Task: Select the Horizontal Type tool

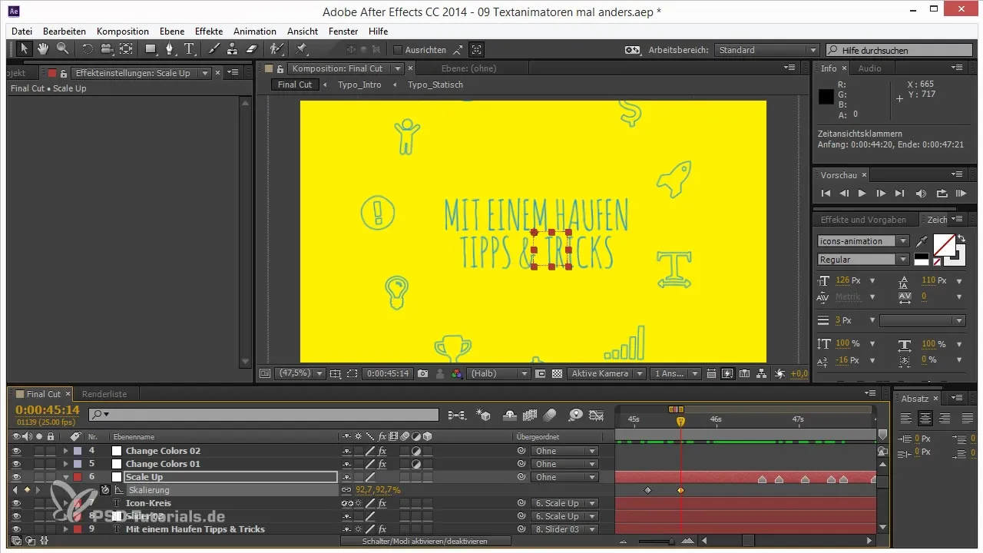Action: [x=190, y=49]
